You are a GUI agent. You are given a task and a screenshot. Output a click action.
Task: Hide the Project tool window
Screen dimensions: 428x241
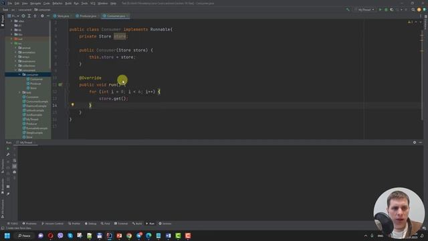coord(48,16)
